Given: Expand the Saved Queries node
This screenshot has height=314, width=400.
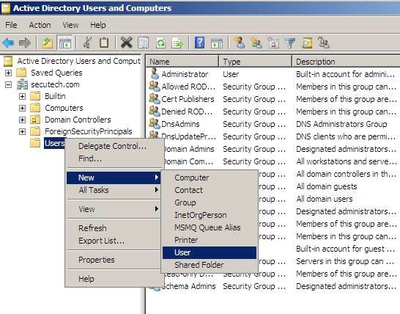Looking at the screenshot, I should click(8, 73).
